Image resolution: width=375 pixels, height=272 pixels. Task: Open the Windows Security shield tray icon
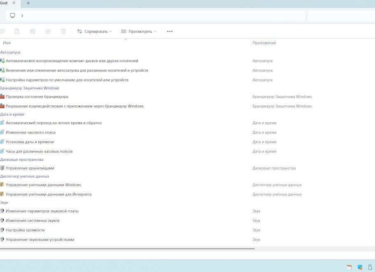(x=360, y=267)
